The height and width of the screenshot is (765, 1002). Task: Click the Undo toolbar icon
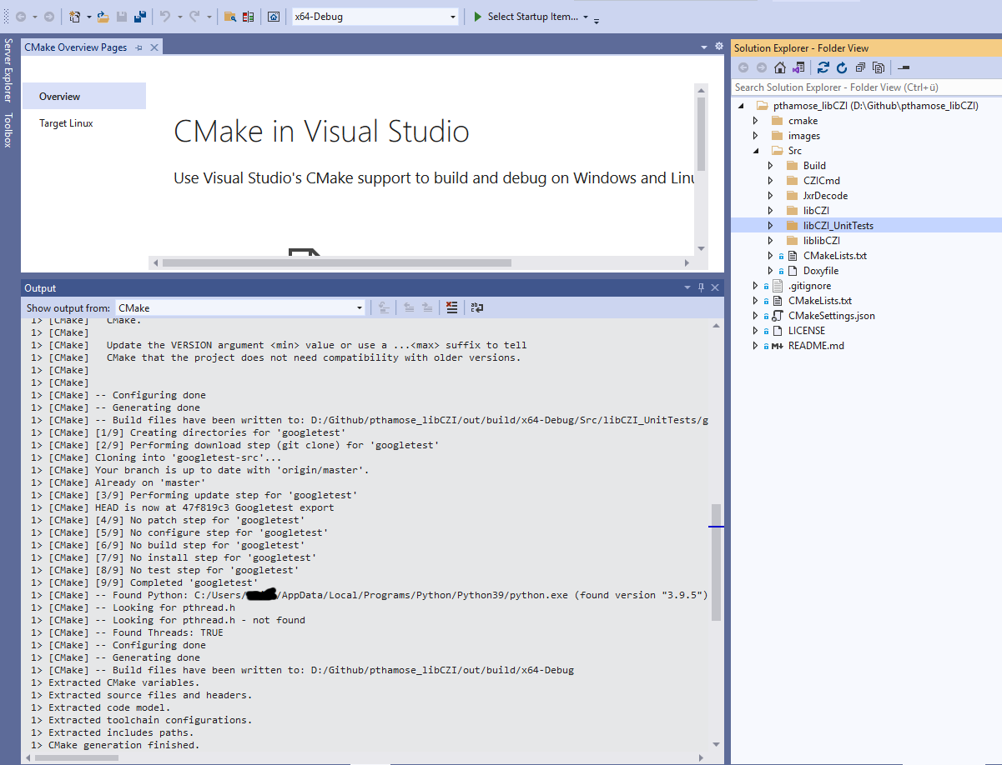coord(165,17)
